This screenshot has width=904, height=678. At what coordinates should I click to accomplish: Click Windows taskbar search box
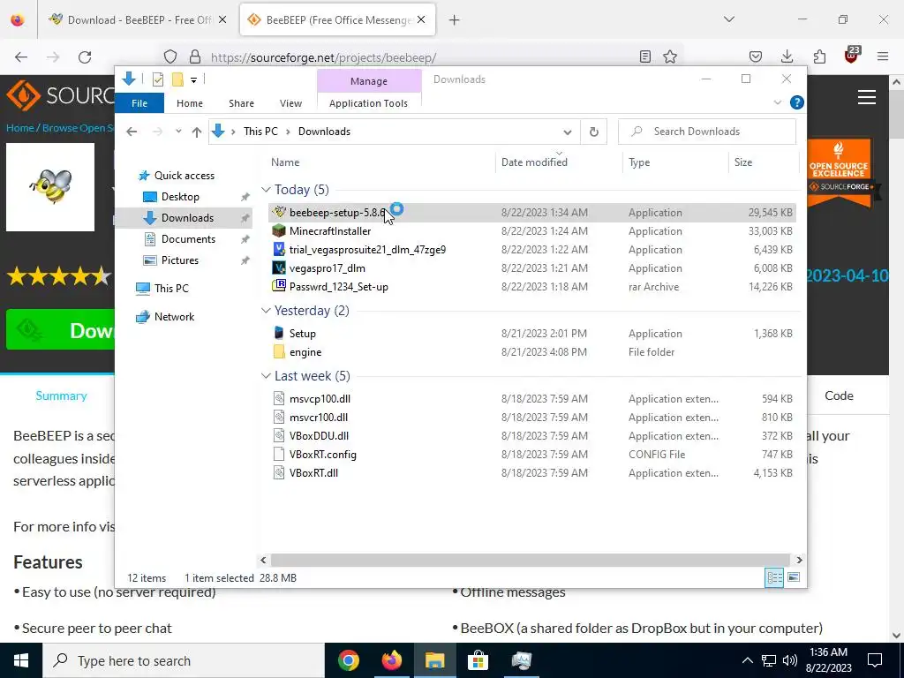point(184,660)
